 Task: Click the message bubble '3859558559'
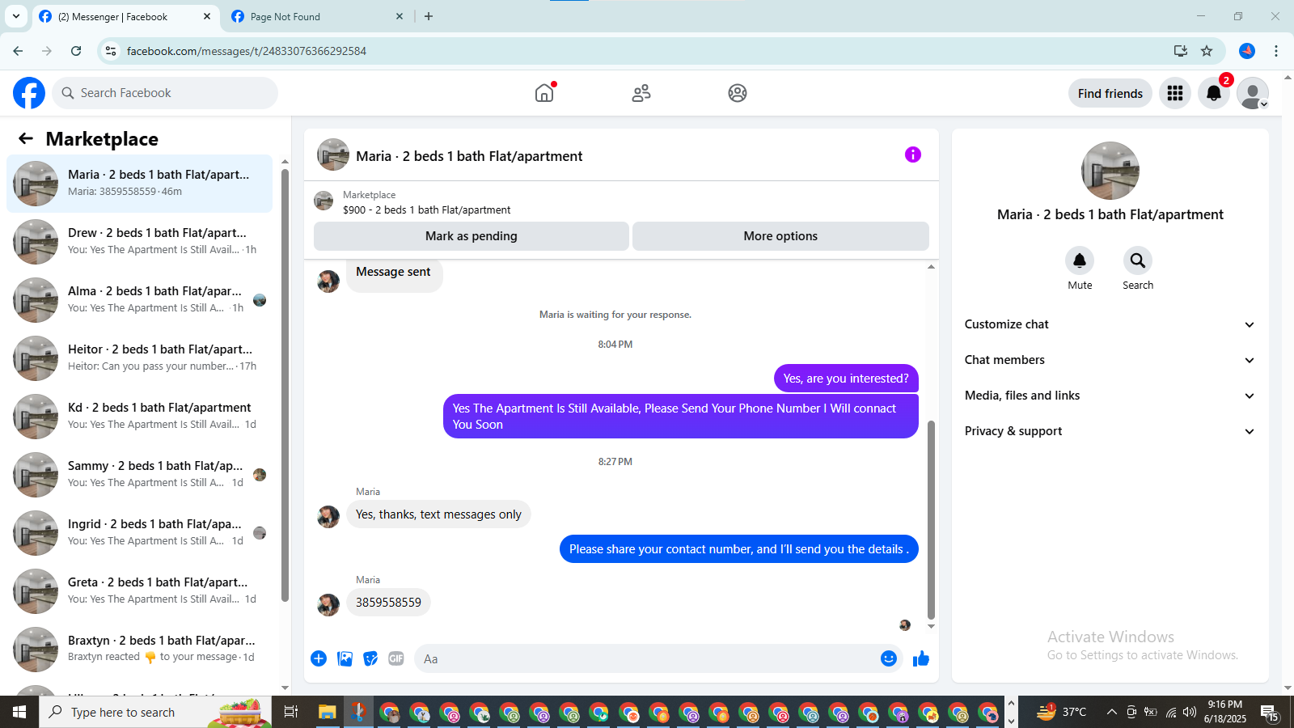pos(388,603)
